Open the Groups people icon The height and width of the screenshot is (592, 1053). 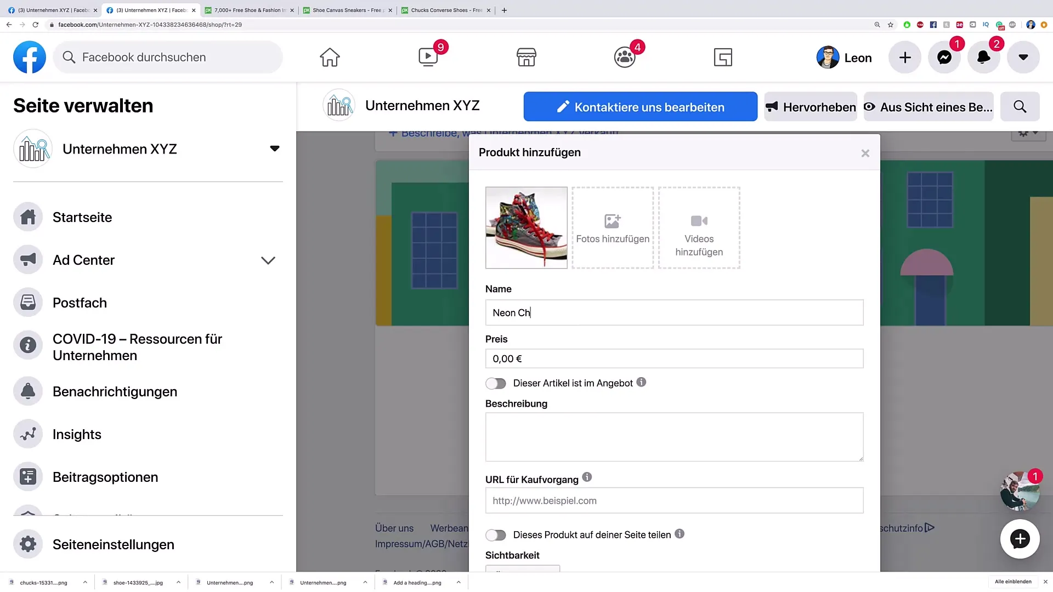(x=624, y=57)
